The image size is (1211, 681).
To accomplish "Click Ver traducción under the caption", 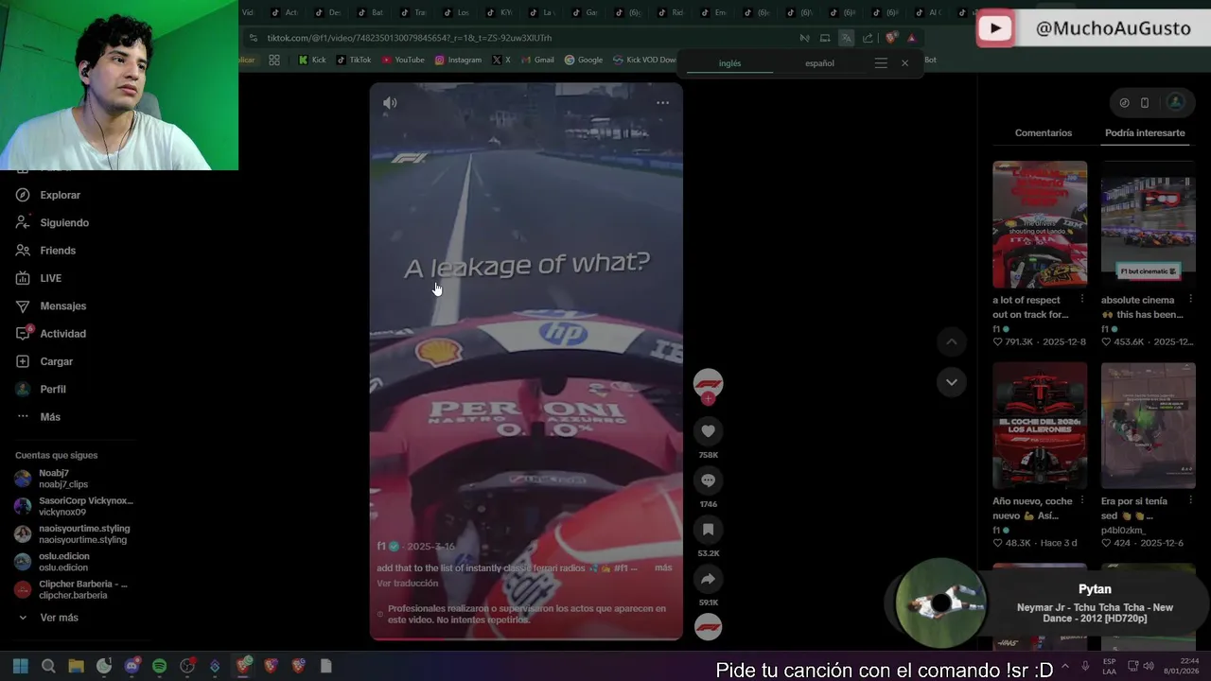I will pyautogui.click(x=407, y=584).
